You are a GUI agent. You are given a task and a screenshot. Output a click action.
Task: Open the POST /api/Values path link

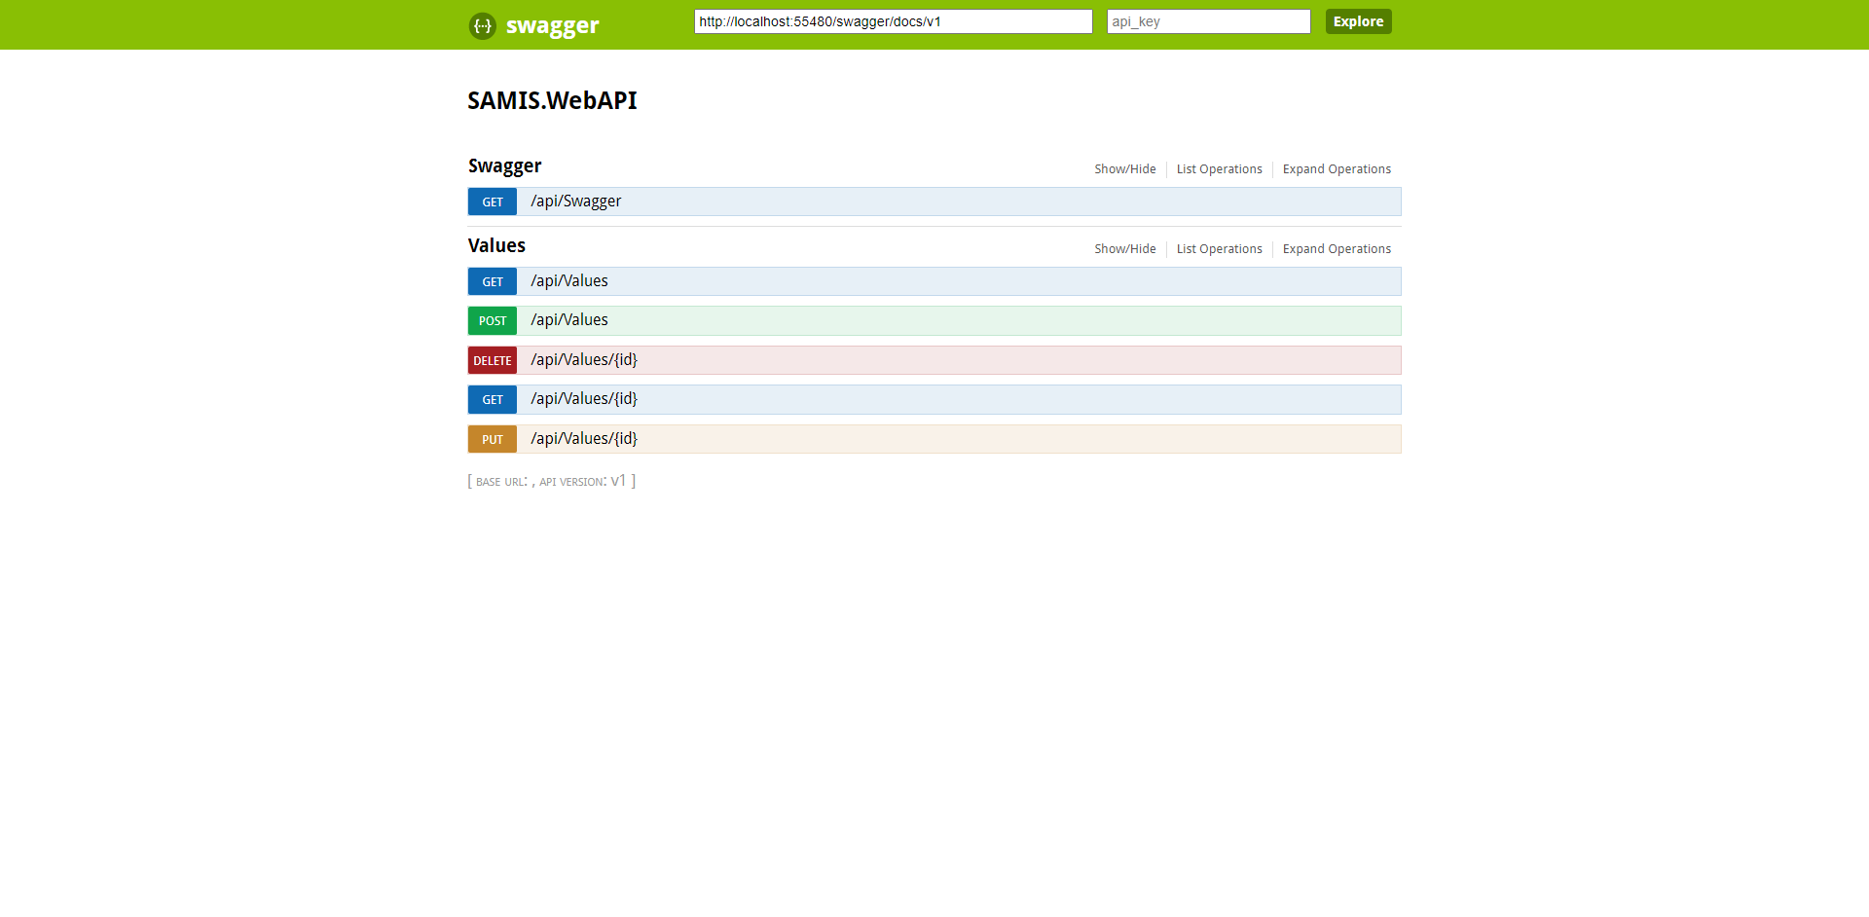(569, 320)
